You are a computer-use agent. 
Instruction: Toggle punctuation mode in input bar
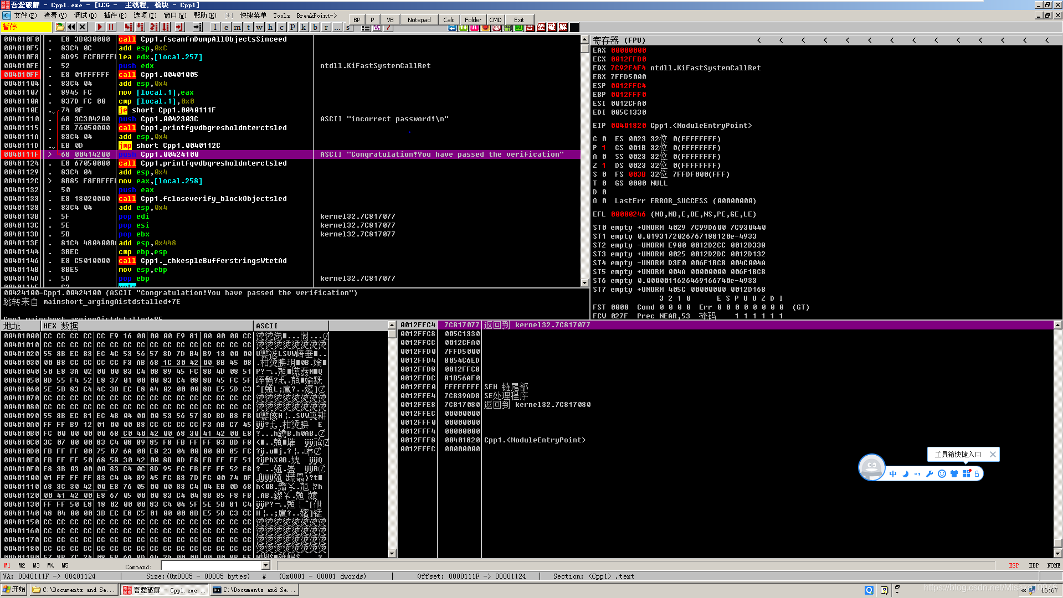click(917, 473)
